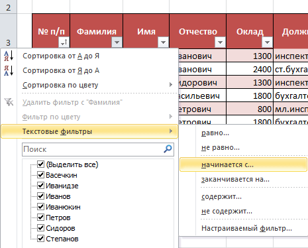This screenshot has width=308, height=248.
Task: Open the Отчество column filter dropdown
Action: (x=220, y=42)
